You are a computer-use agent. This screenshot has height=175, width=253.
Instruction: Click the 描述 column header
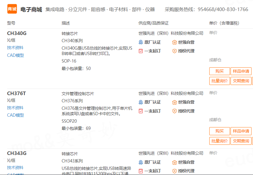point(66,23)
